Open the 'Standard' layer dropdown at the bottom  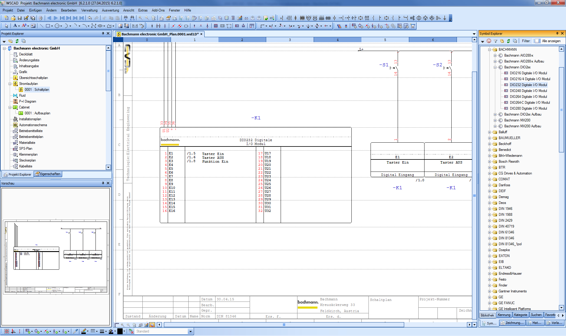[x=190, y=331]
